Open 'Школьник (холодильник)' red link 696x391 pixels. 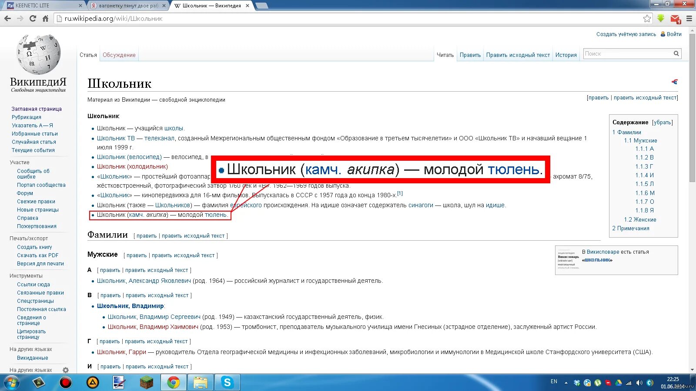click(x=132, y=166)
